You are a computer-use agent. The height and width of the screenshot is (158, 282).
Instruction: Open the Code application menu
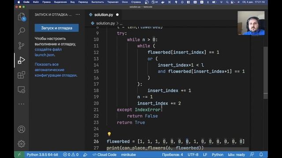coord(26,2)
